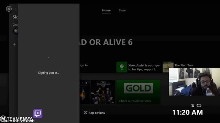Open the GOLD benefits tile

click(138, 92)
